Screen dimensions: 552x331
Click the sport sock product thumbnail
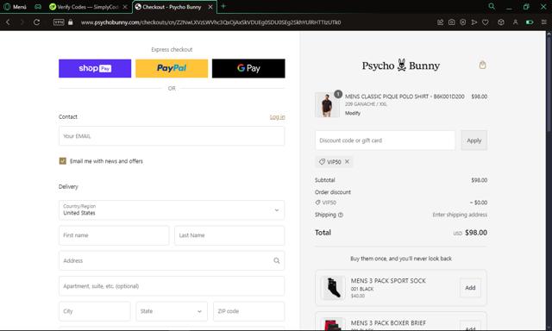point(333,288)
